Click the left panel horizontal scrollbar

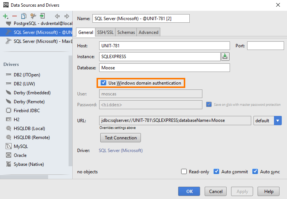(24, 177)
